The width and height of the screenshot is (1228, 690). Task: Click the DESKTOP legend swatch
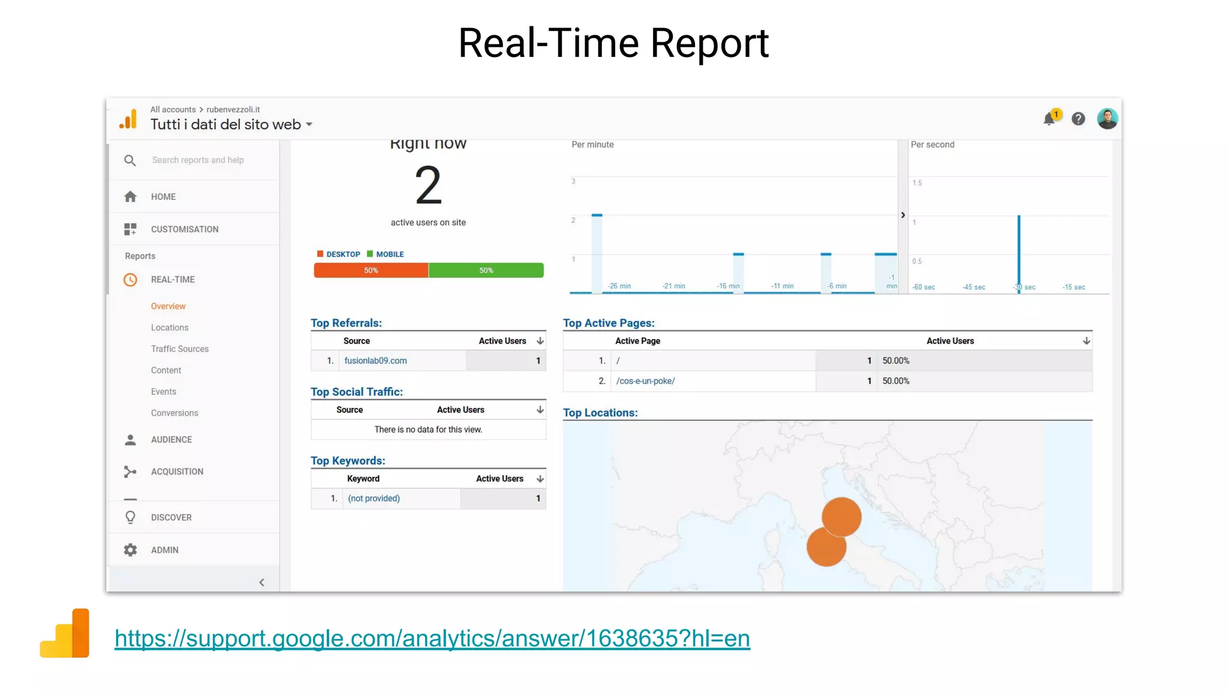(320, 254)
